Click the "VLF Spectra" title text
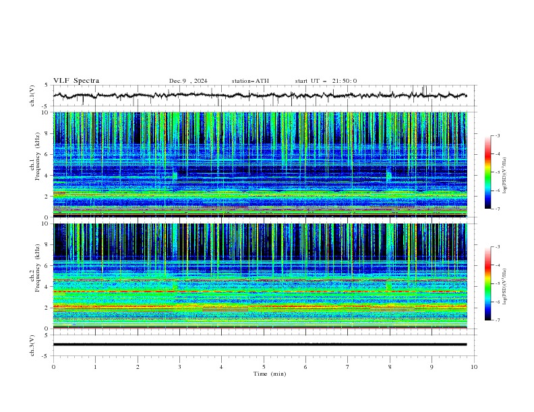534x412 pixels. [76, 81]
